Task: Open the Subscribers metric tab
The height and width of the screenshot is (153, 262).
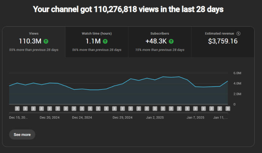Action: pos(160,42)
